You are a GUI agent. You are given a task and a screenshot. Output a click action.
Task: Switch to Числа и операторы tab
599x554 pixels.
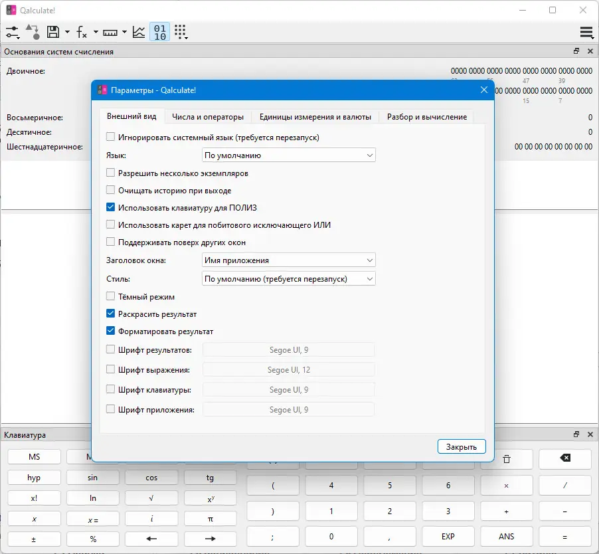coord(208,117)
